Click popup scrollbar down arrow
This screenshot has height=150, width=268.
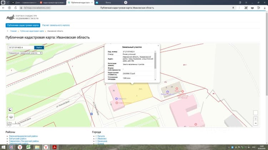pos(155,79)
